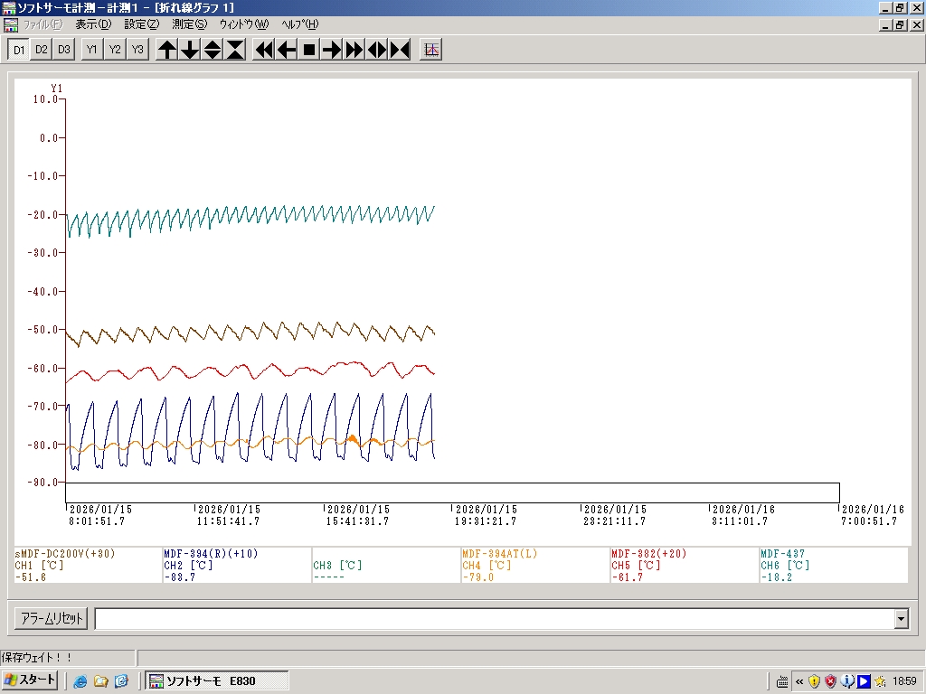Viewport: 926px width, 694px height.
Task: Compress the Y-axis with the hourglass icon
Action: point(235,50)
